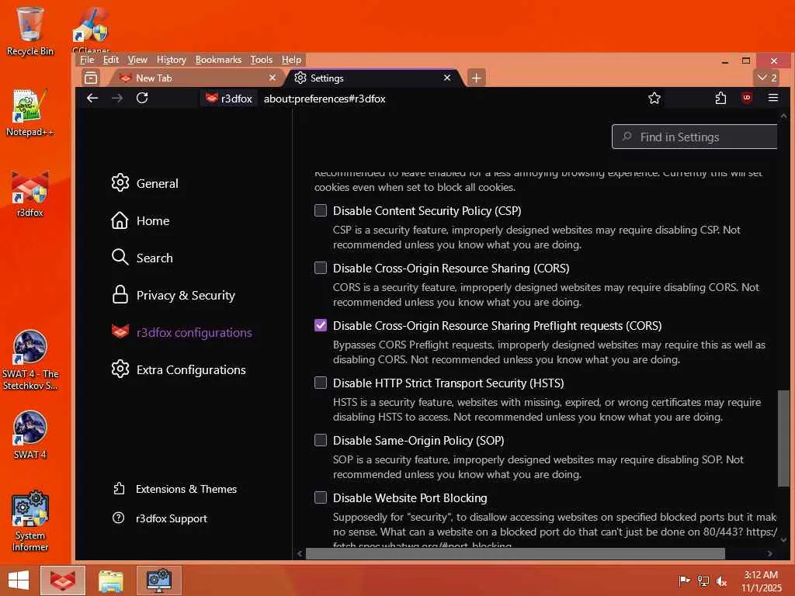Open Recycle Bin desktop icon
795x596 pixels.
(30, 31)
